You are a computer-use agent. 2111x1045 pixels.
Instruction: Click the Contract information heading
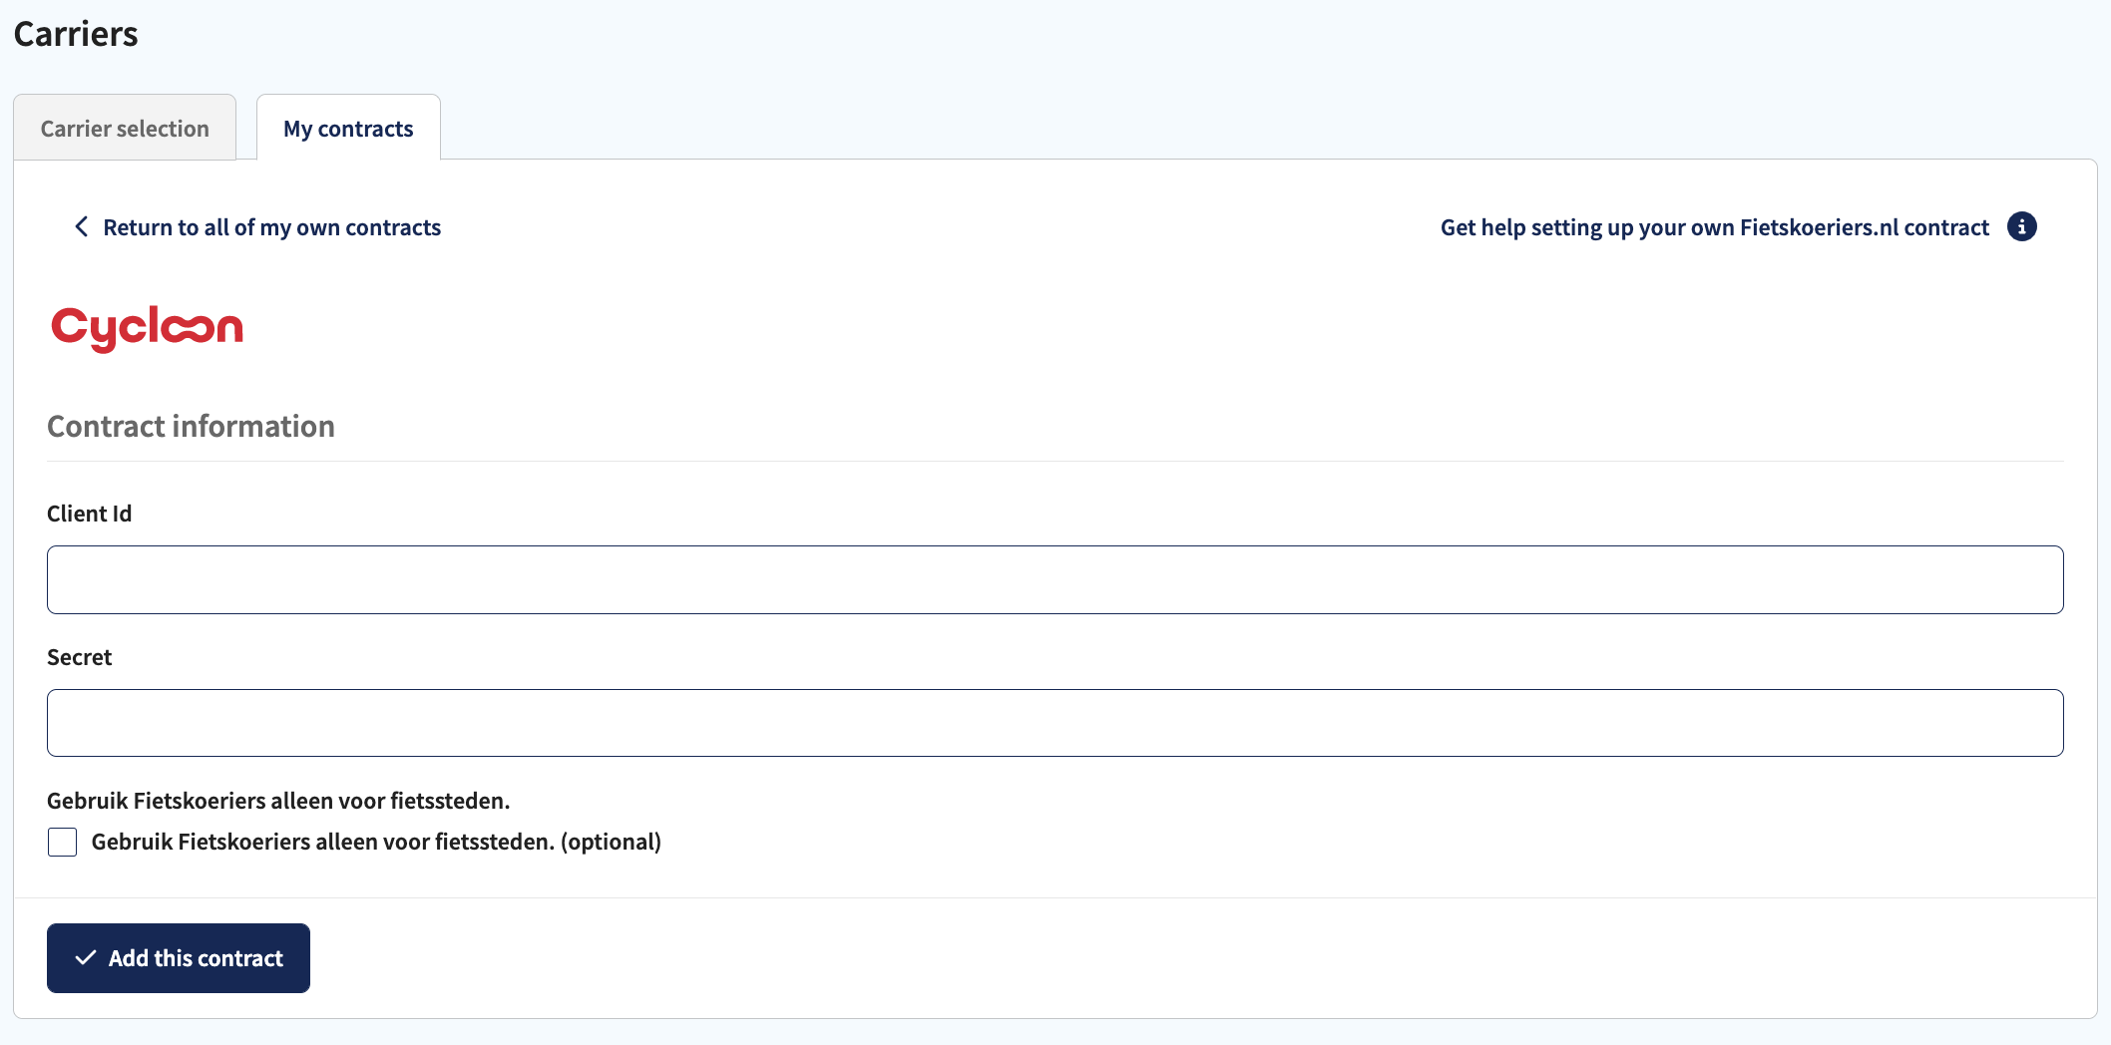(x=191, y=427)
